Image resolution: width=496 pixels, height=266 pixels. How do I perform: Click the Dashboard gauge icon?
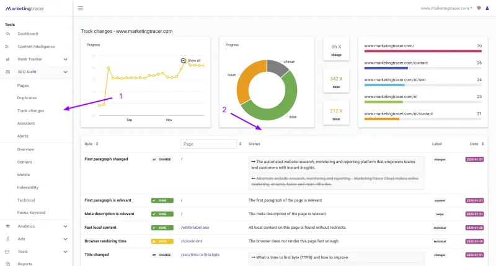[8, 34]
